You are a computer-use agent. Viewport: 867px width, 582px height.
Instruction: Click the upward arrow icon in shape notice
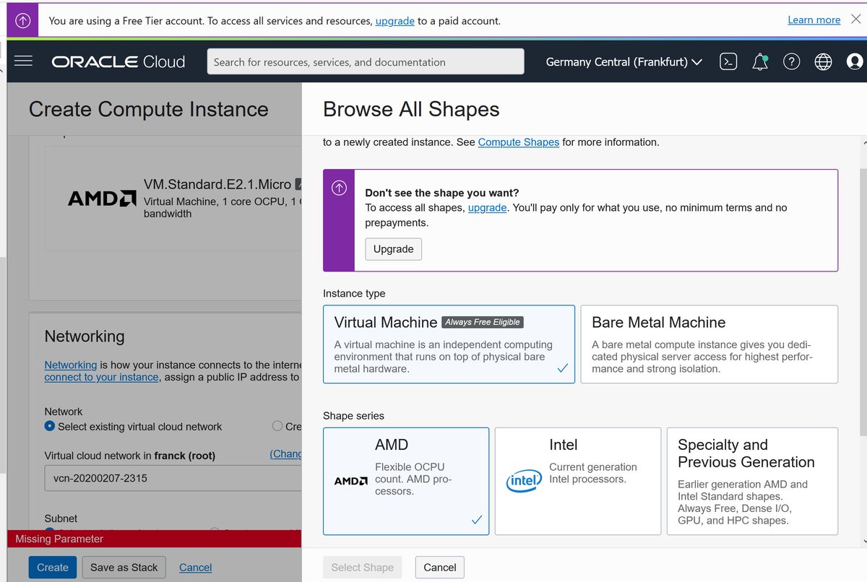339,189
